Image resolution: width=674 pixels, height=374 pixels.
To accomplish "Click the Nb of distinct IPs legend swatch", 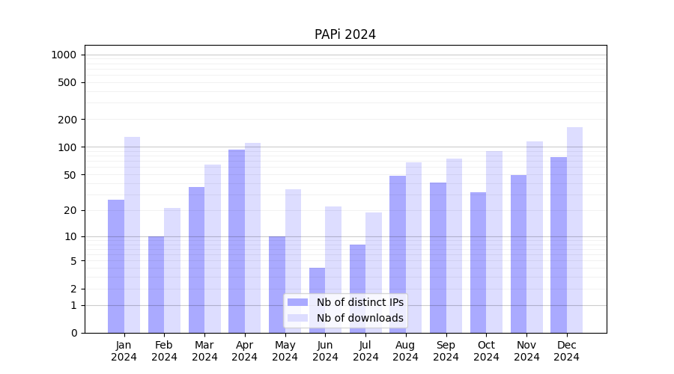I will coord(297,302).
